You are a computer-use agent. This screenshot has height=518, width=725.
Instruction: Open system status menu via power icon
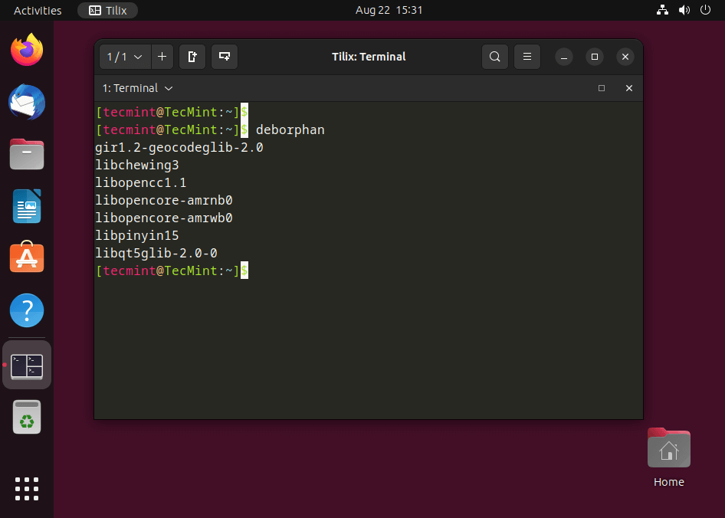[706, 10]
